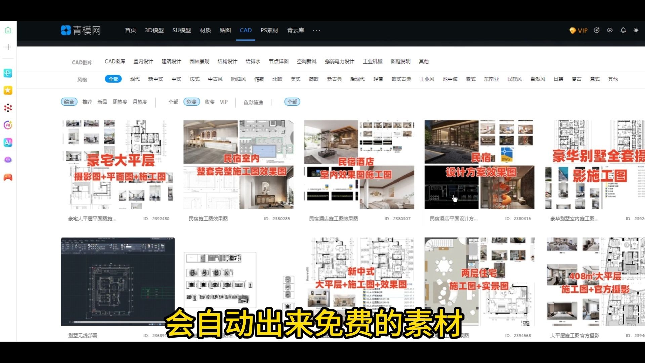Open the red molecule-shaped sidebar icon

pyautogui.click(x=8, y=108)
